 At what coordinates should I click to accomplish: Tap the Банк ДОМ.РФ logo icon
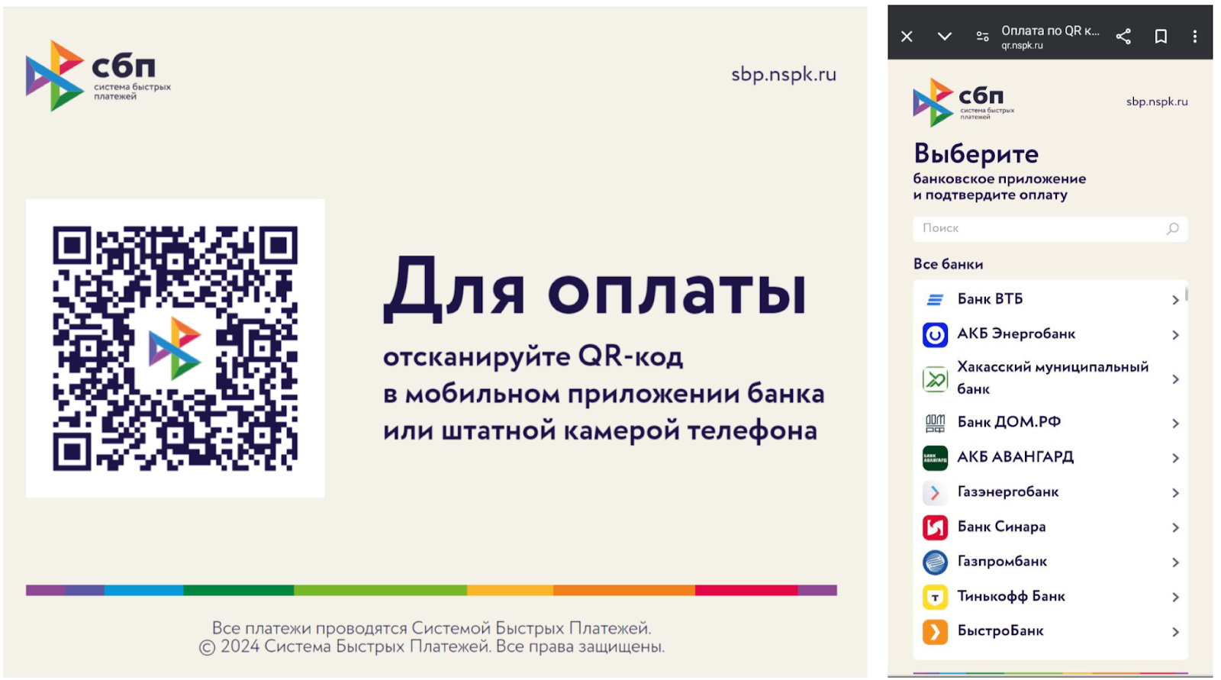(x=935, y=423)
